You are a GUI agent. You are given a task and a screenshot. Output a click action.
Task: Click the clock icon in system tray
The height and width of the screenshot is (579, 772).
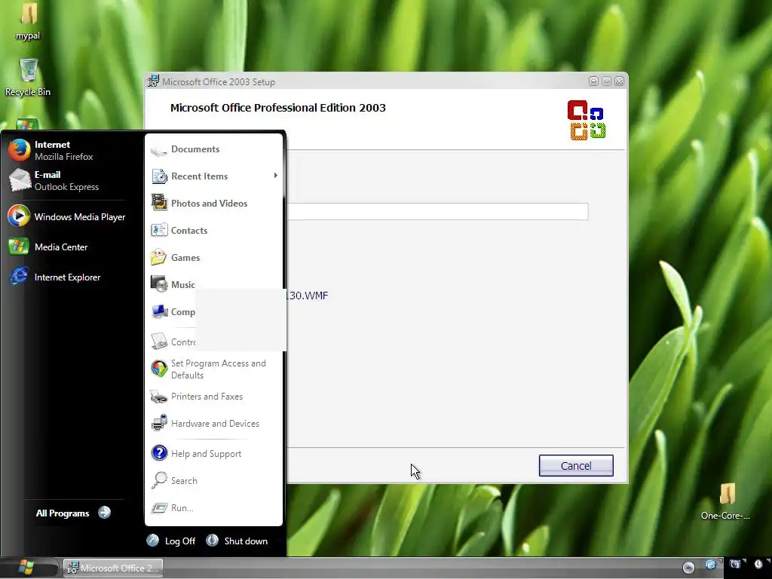759,565
